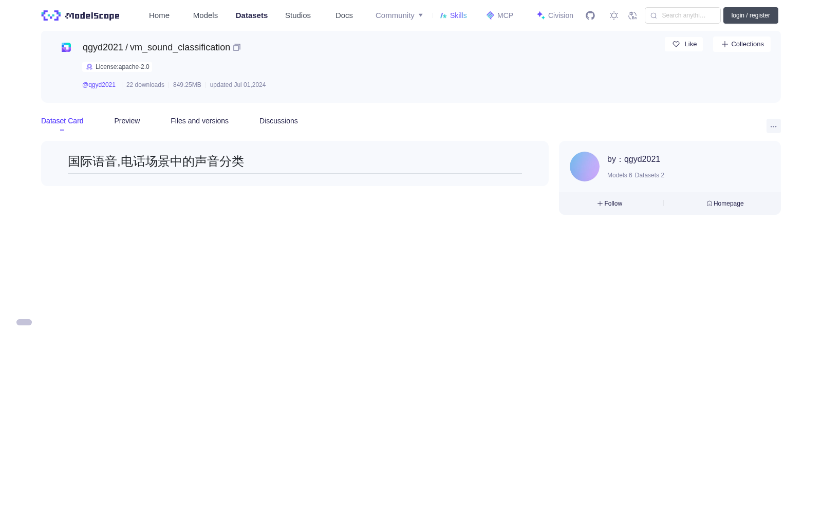Image resolution: width=822 pixels, height=514 pixels.
Task: Click the dataset avatar icon beside qgyd2021
Action: pos(66,47)
